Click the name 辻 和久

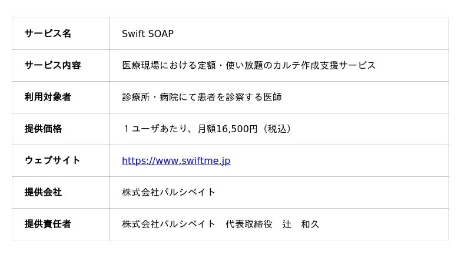point(300,224)
